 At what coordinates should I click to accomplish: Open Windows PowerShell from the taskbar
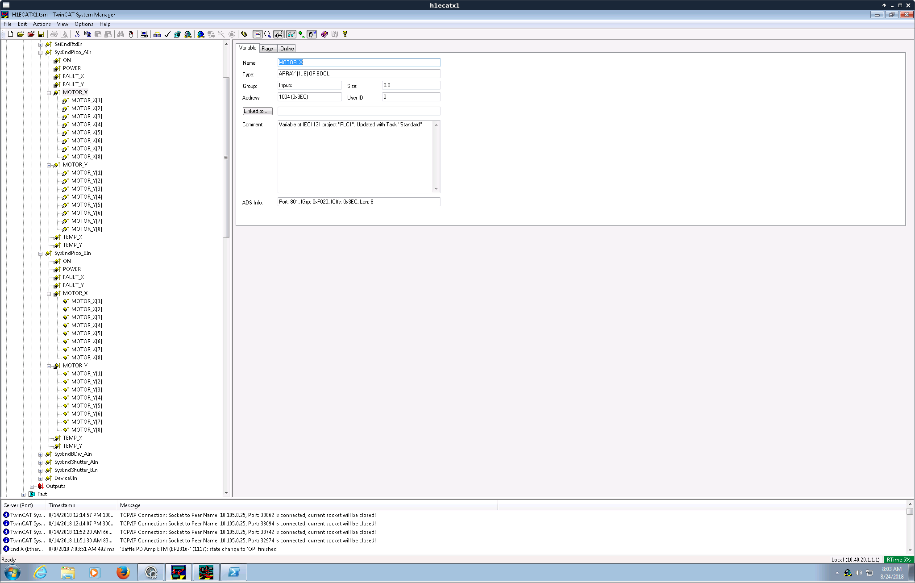(233, 573)
